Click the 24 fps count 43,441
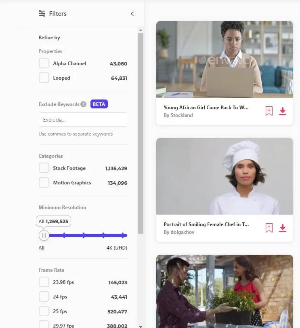The image size is (300, 328). pyautogui.click(x=119, y=297)
